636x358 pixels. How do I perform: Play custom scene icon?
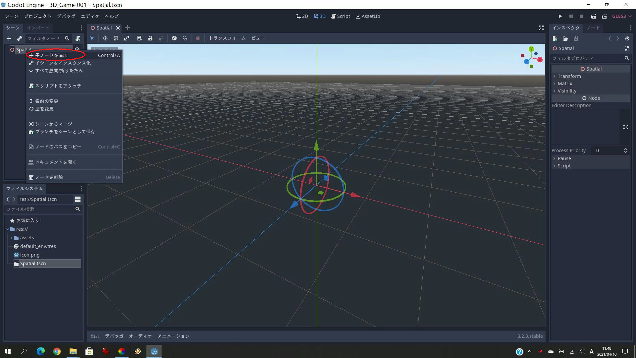point(604,16)
